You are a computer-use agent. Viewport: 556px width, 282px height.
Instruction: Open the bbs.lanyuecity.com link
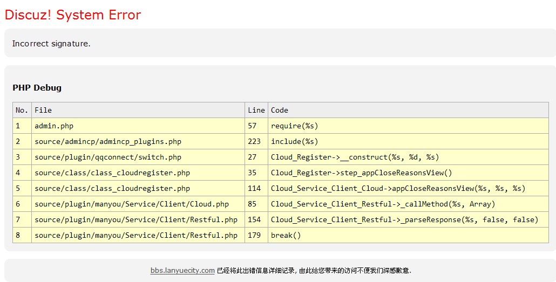click(182, 271)
